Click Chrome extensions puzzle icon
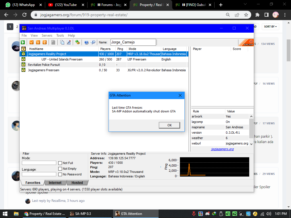Viewport: 291px width, 218px height. [x=257, y=15]
